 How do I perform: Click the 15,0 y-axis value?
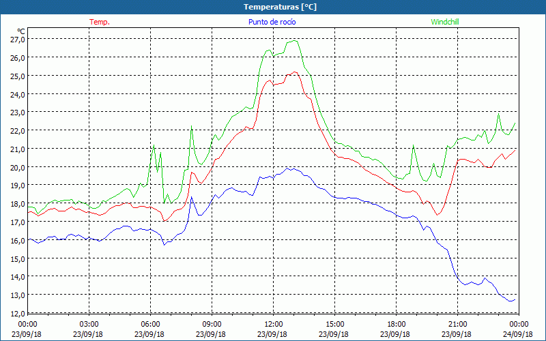pos(18,258)
